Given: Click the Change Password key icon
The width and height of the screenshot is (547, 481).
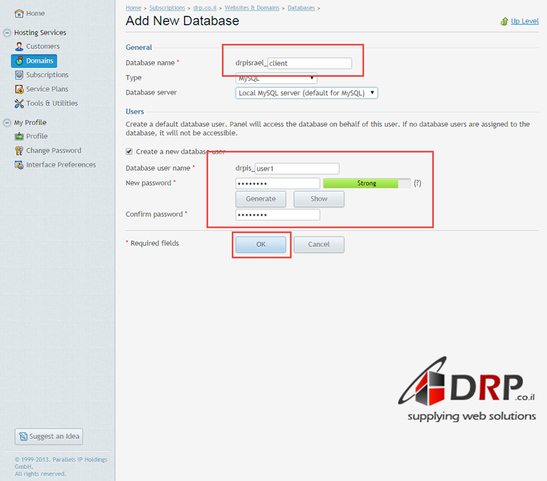Looking at the screenshot, I should click(19, 150).
